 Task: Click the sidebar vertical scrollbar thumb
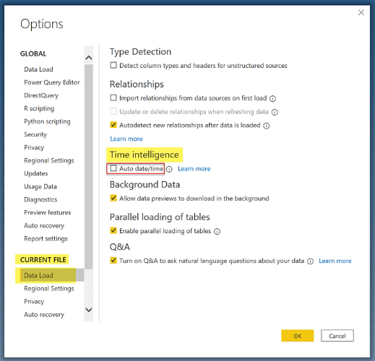point(89,167)
